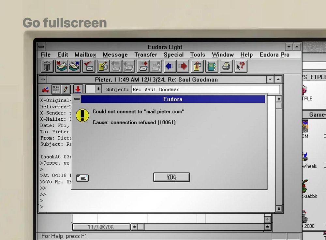Click the context-sensitive Help cursor icon
Image resolution: width=326 pixels, height=240 pixels.
[x=241, y=66]
